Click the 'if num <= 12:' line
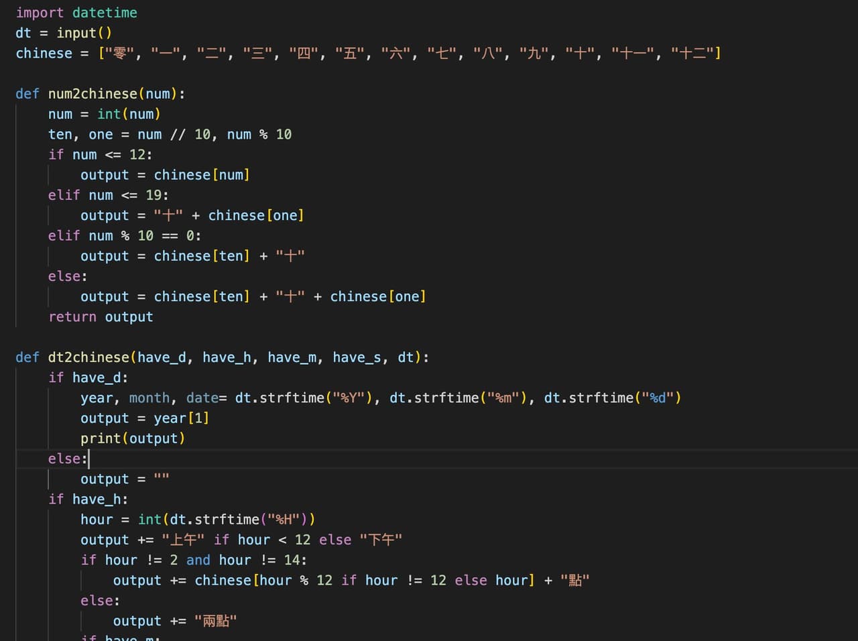Screen dimensions: 858x641 click(100, 155)
